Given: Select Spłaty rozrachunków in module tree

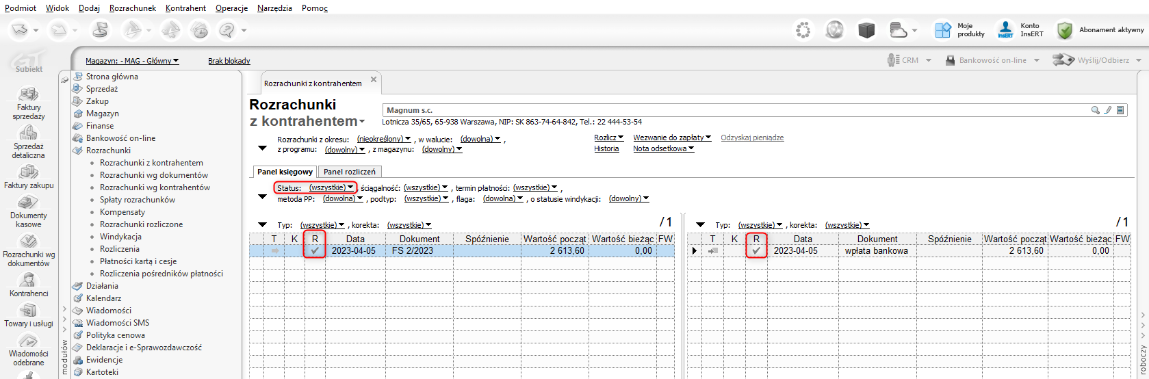Looking at the screenshot, I should [x=138, y=200].
